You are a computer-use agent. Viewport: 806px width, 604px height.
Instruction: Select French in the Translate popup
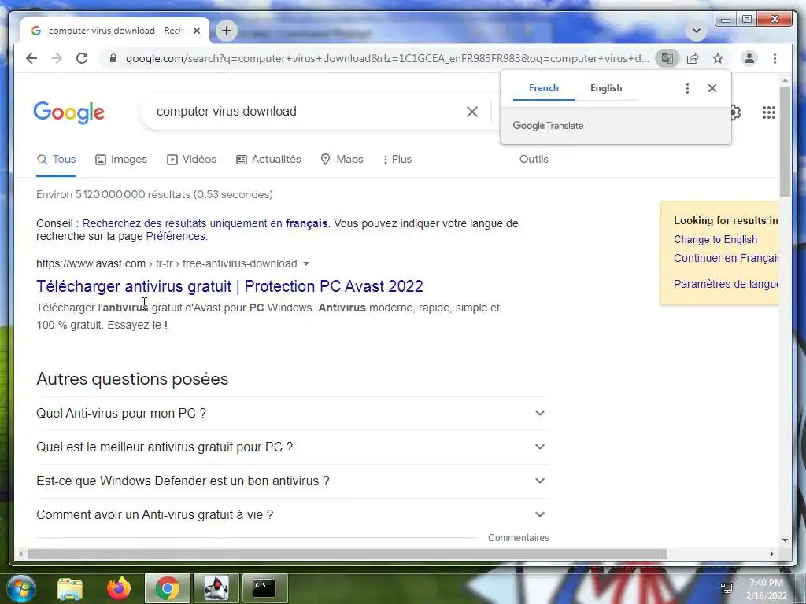point(543,88)
